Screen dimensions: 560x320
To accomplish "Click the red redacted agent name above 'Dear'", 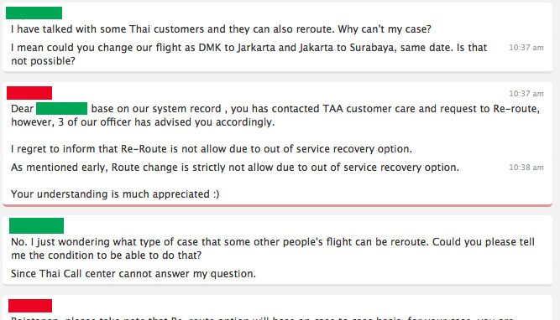I will click(x=29, y=93).
